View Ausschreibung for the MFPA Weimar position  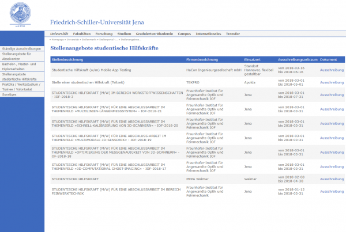(x=332, y=179)
